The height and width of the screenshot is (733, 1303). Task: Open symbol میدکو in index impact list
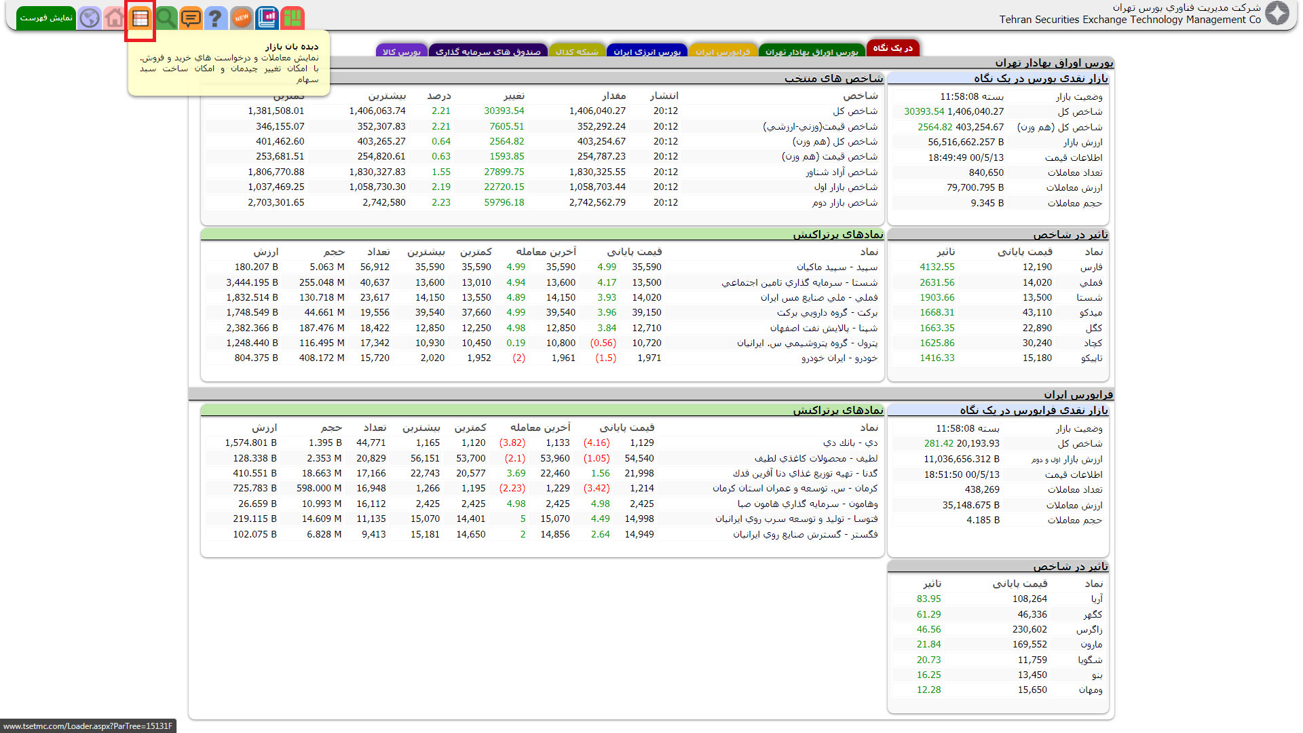click(1091, 313)
